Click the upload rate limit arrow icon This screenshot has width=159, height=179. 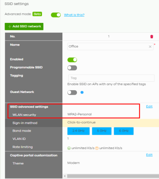[97, 148]
